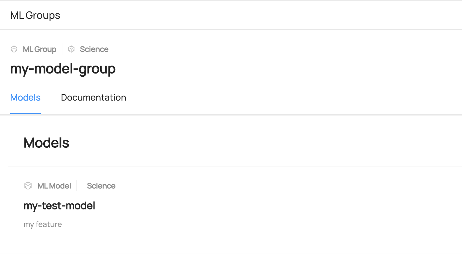Click the large Models section heading
Viewport: 462px width, 261px height.
(x=46, y=143)
